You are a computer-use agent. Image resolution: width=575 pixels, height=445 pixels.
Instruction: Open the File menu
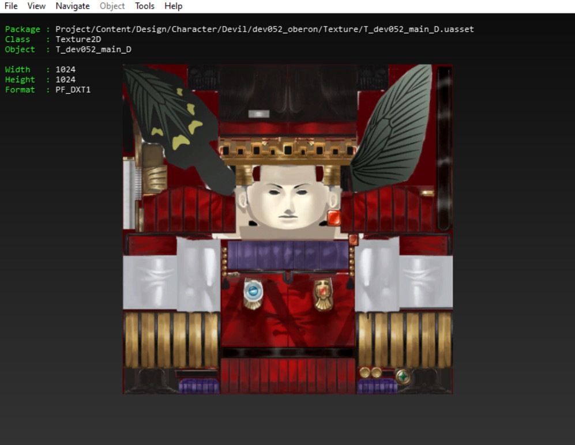point(10,6)
